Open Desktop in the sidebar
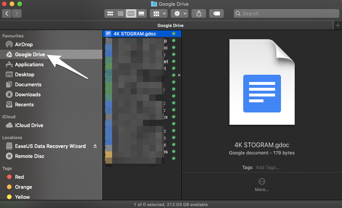The image size is (342, 208). pos(51,75)
